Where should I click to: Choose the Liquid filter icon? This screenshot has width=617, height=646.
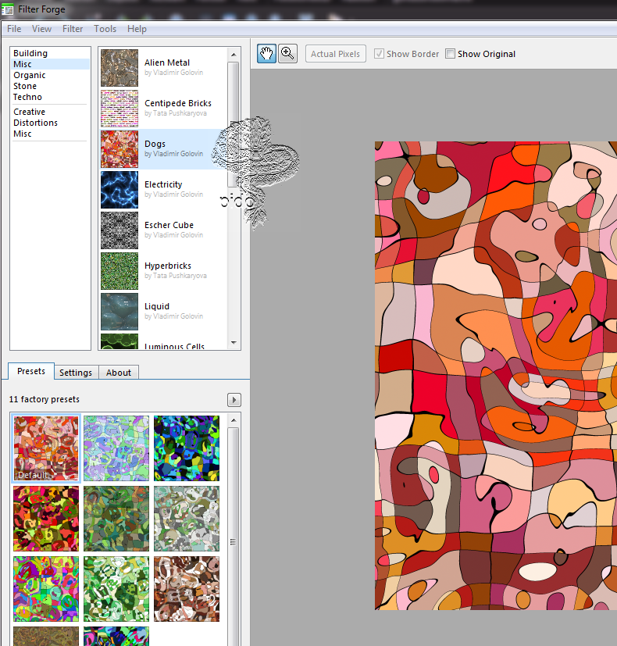point(119,312)
